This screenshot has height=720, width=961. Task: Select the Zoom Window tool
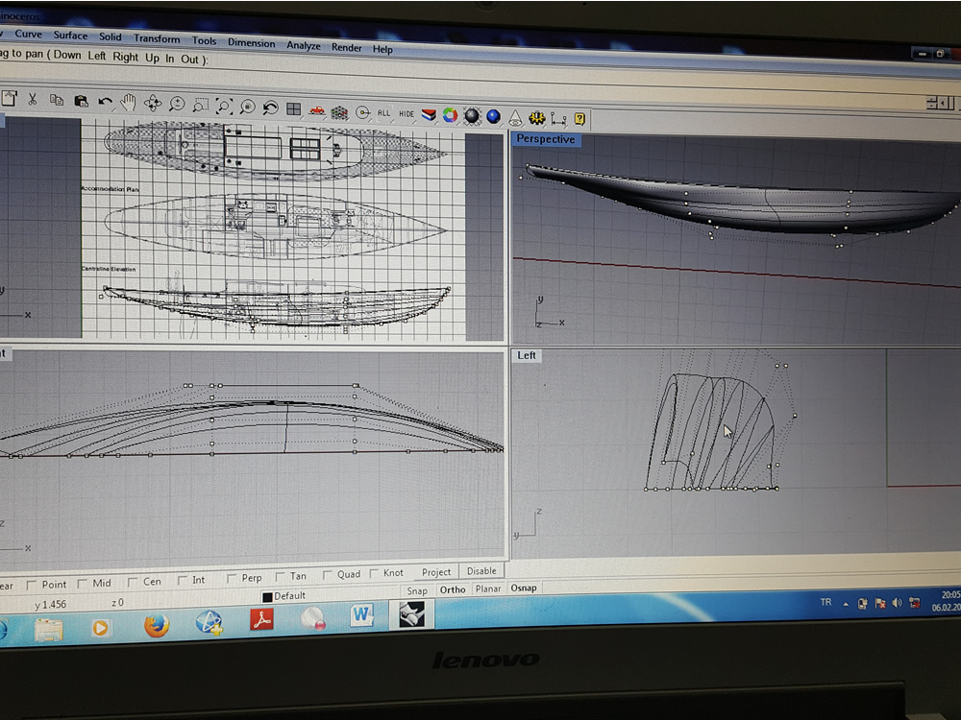pos(201,106)
